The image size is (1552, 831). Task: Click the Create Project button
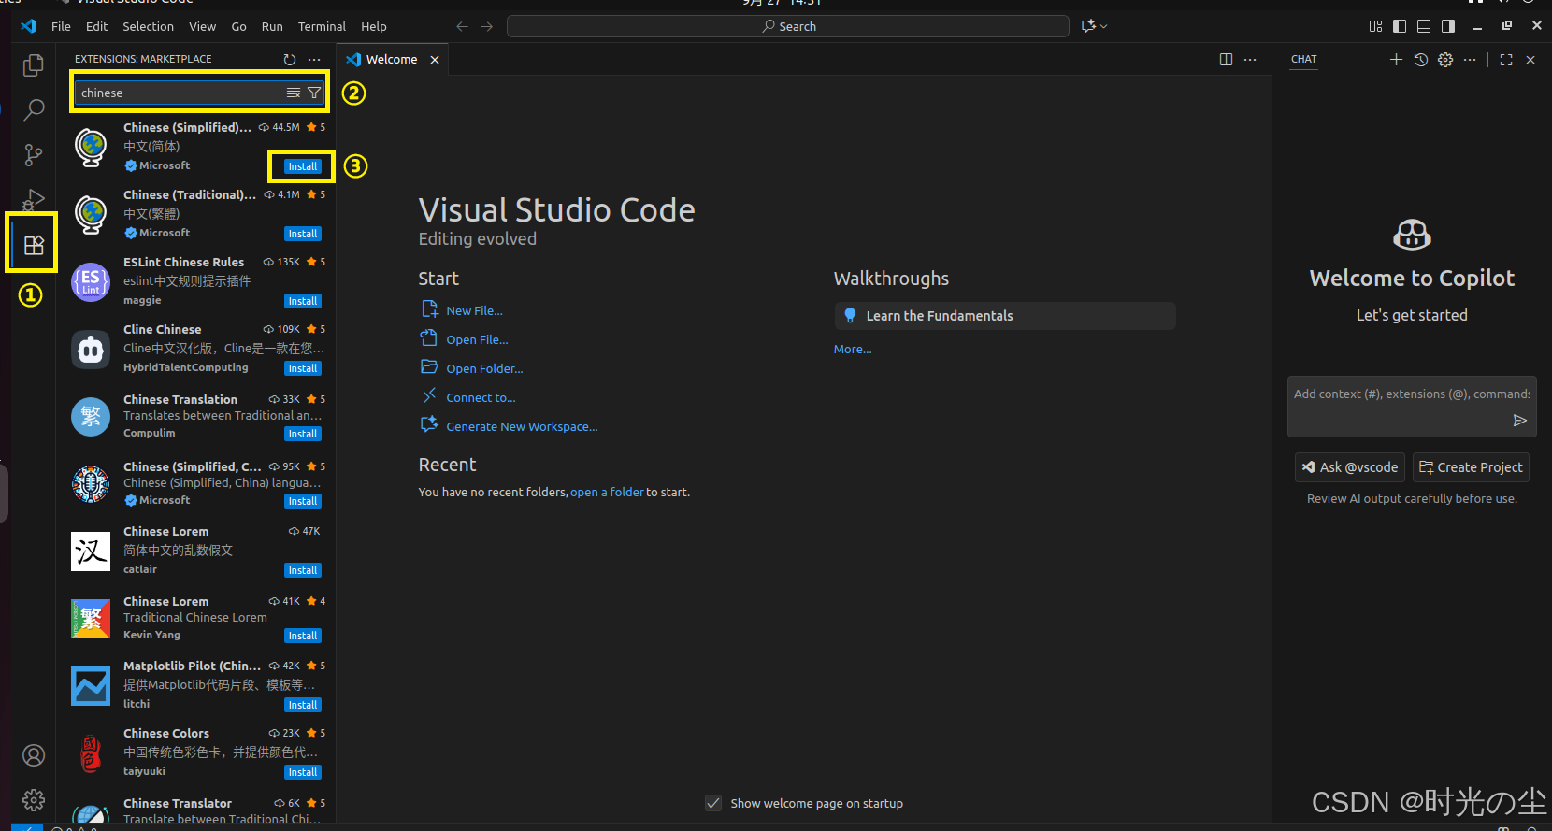pos(1470,467)
